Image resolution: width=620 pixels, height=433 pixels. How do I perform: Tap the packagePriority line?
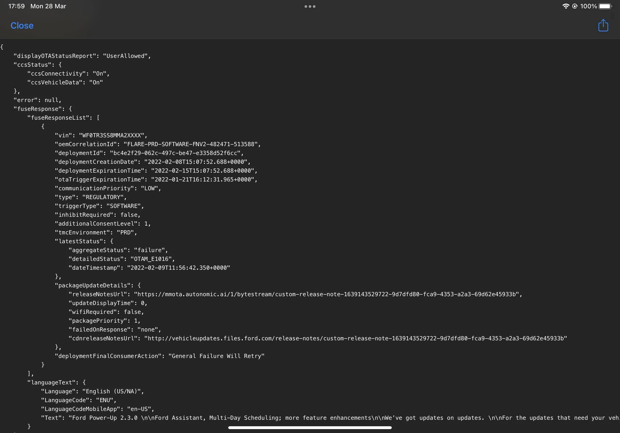[x=105, y=321]
